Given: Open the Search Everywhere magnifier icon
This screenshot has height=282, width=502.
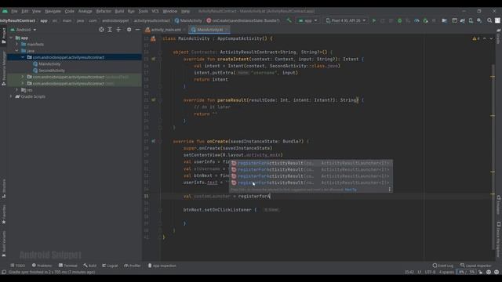Looking at the screenshot, I should tap(489, 20).
